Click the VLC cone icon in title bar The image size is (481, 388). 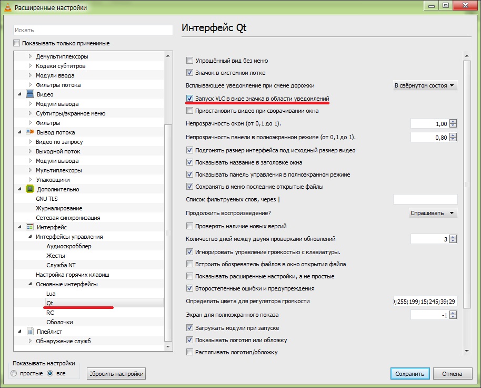click(8, 7)
